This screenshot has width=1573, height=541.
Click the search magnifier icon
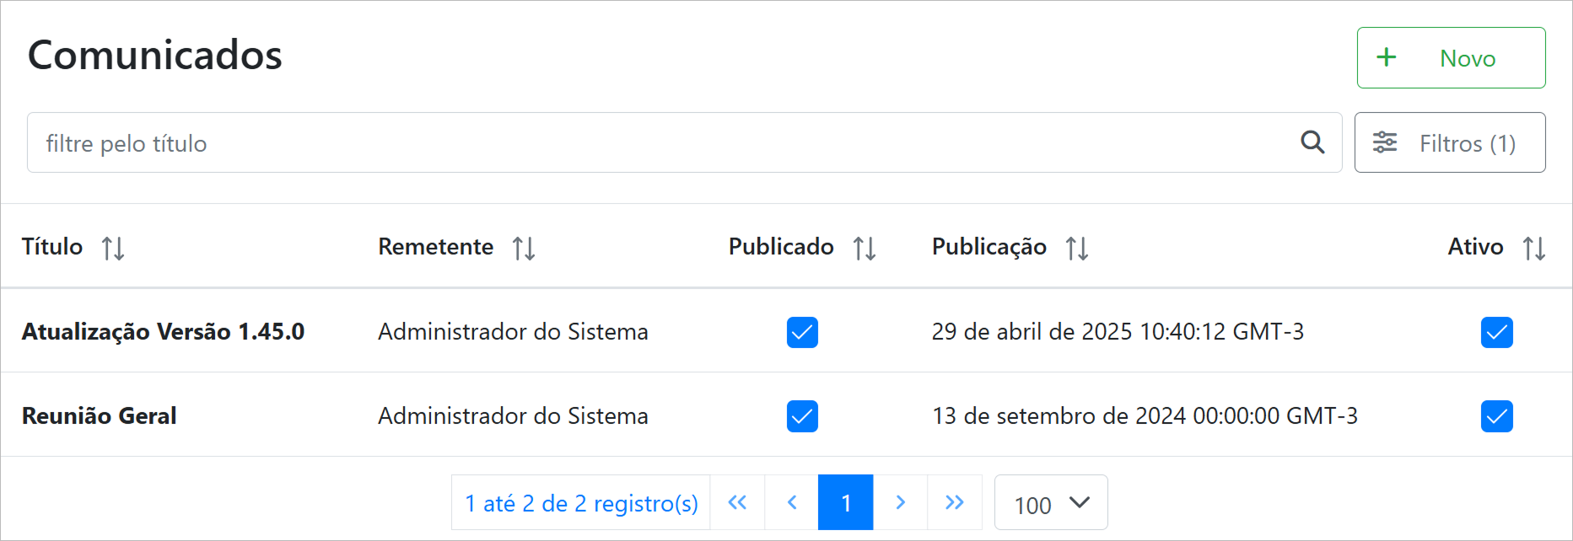(1312, 142)
